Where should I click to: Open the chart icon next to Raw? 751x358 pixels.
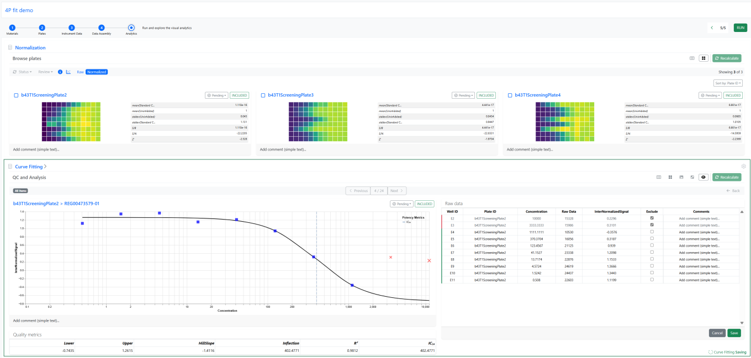pos(68,72)
